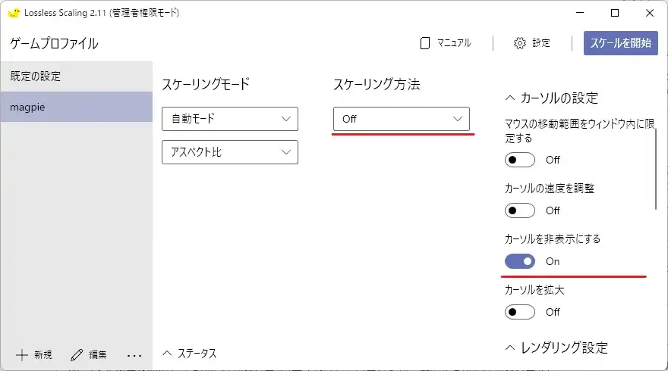The height and width of the screenshot is (371, 668).
Task: Add new profile with 新規 plus icon
Action: (22, 354)
